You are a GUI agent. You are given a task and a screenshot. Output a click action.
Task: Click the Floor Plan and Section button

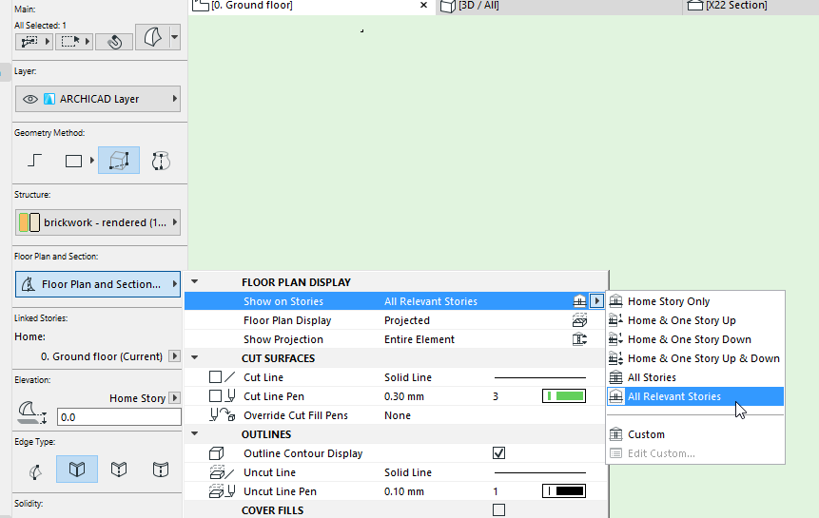[x=98, y=284]
